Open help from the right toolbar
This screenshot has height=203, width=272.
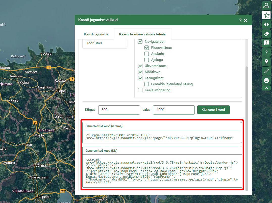pos(266,52)
